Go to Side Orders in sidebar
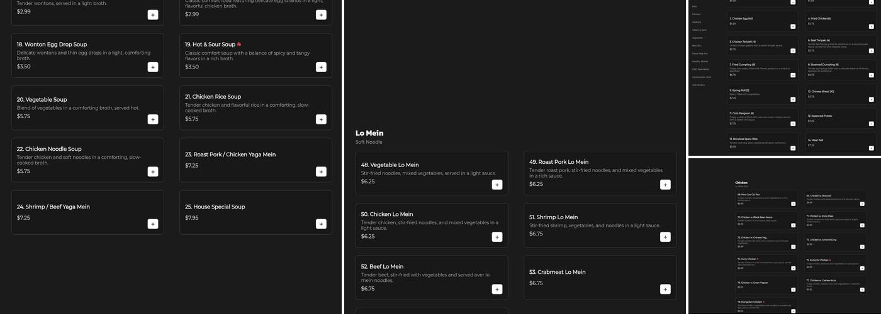Image resolution: width=881 pixels, height=314 pixels. click(x=699, y=85)
